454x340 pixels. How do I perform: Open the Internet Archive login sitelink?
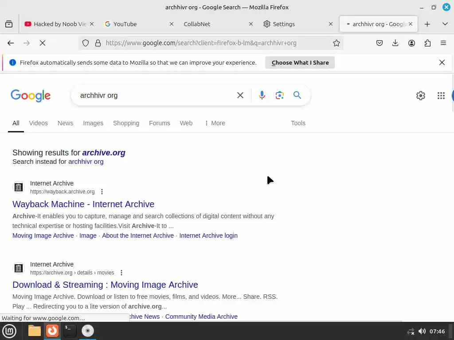(x=208, y=236)
